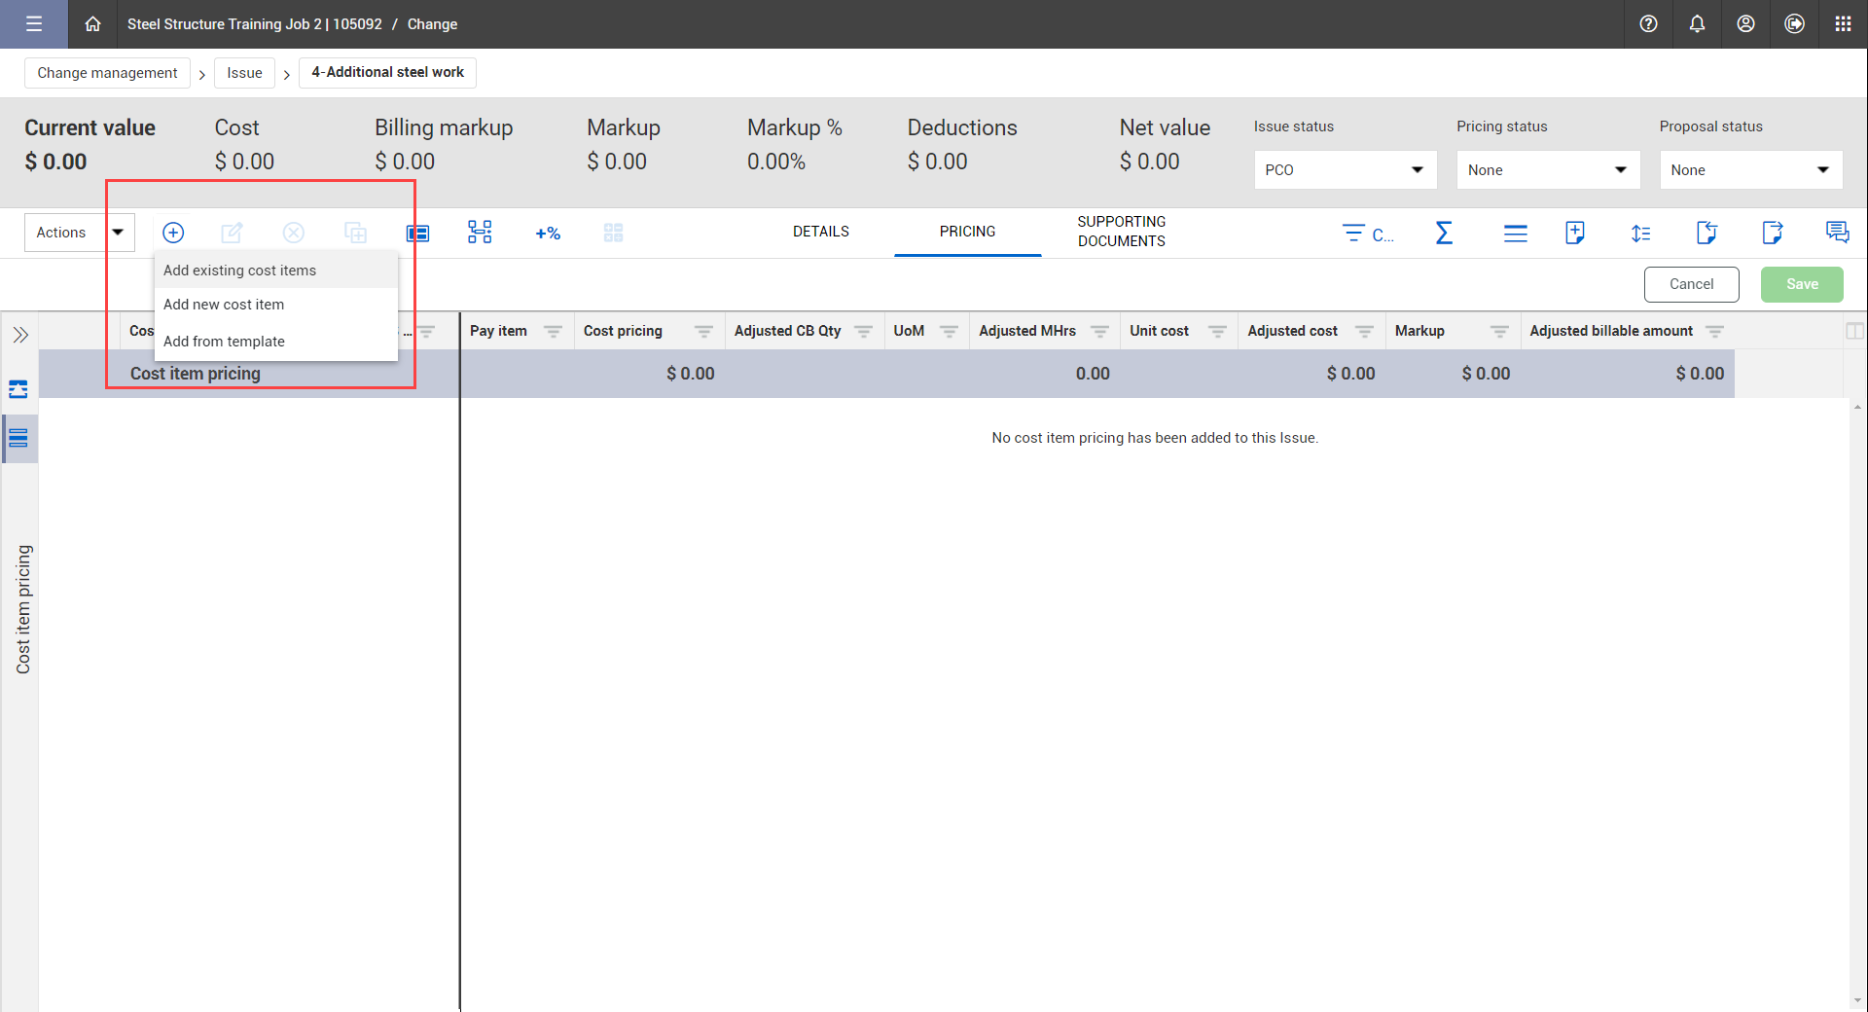This screenshot has width=1868, height=1012.
Task: Click Change management in the breadcrumb
Action: pyautogui.click(x=107, y=73)
